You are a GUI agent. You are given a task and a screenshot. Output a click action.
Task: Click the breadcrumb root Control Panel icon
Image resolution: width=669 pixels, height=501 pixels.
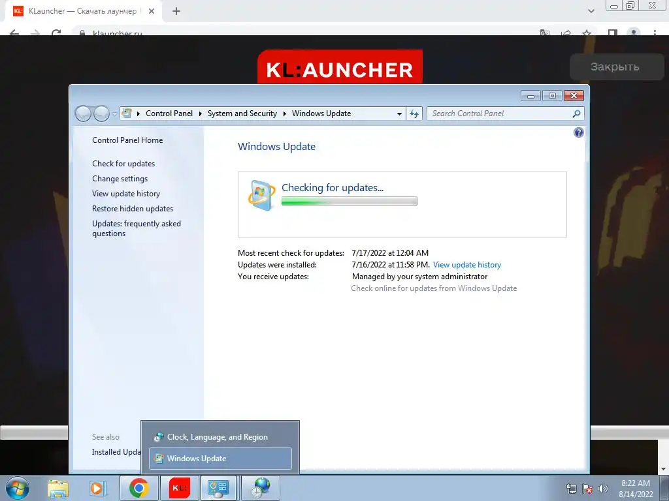click(127, 114)
